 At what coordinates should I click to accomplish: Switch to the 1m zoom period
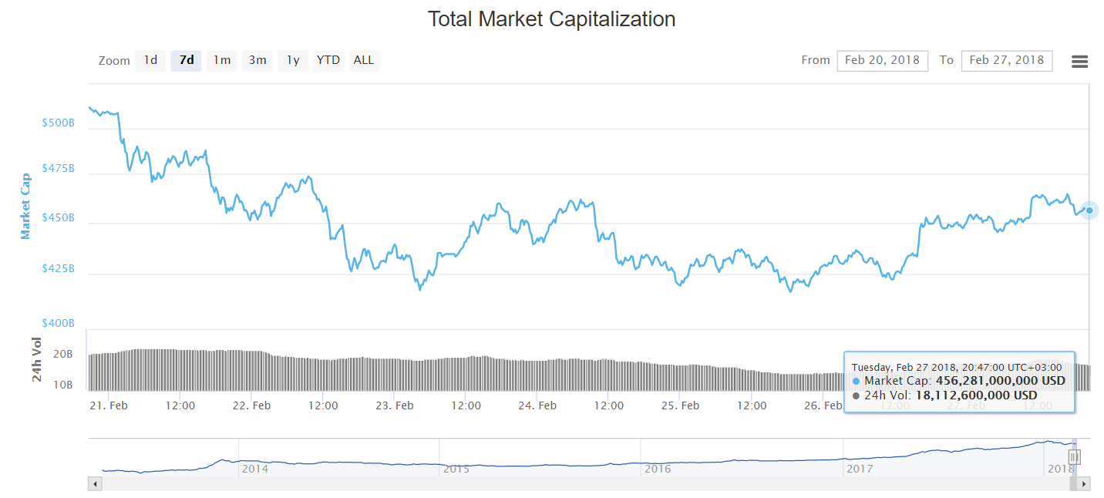pyautogui.click(x=221, y=60)
